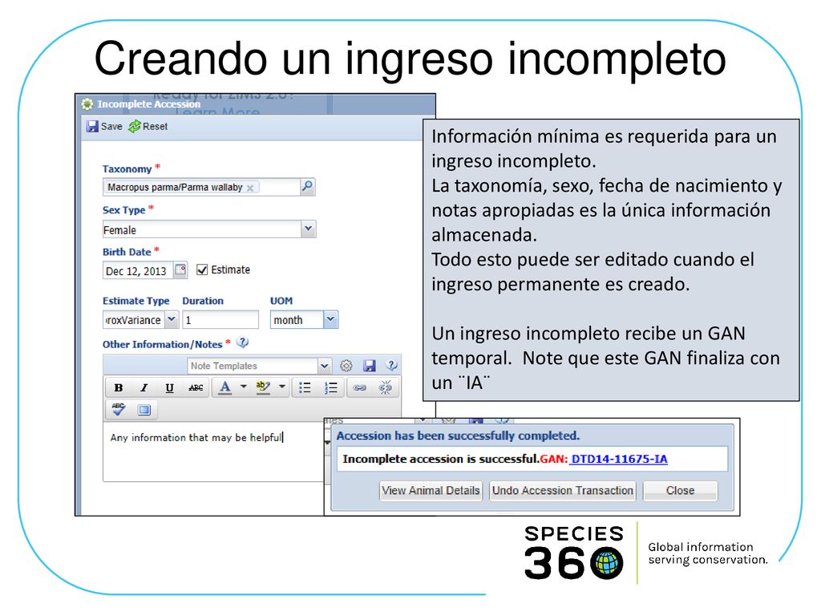Close the accession success dialog
Screen dimensions: 821x616
coord(680,491)
